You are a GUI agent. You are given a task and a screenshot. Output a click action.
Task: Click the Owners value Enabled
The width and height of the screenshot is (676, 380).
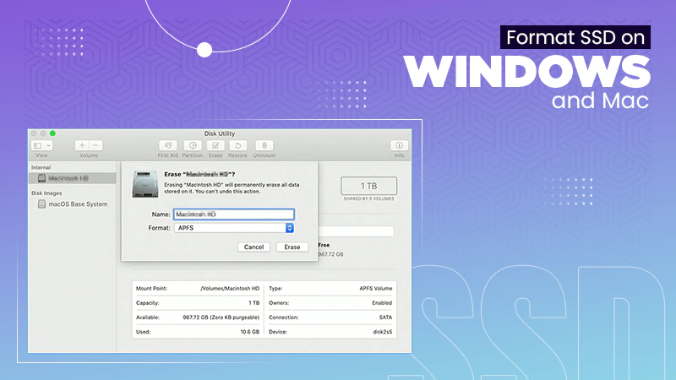coord(382,303)
